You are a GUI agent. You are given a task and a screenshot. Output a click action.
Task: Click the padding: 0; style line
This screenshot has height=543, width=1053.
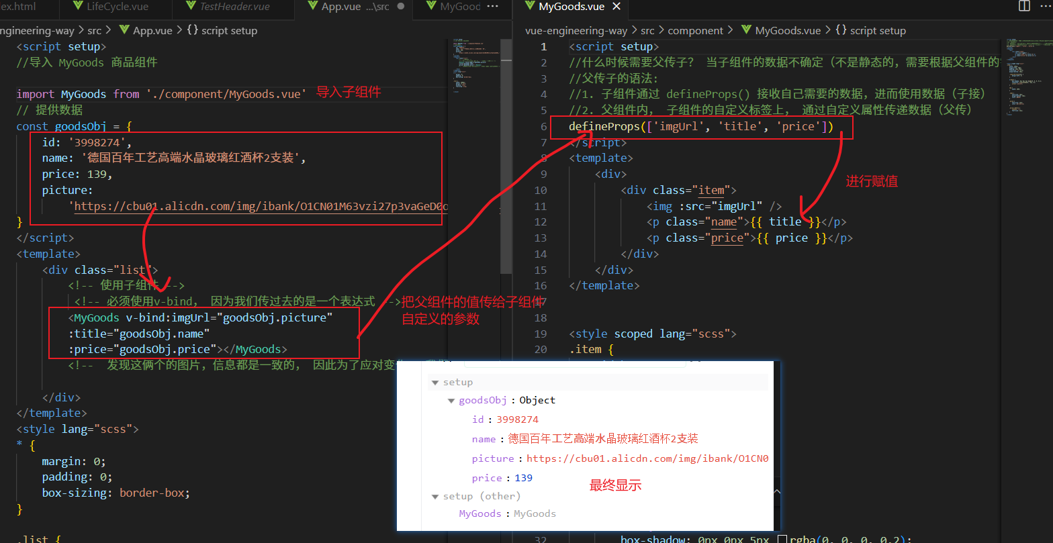(77, 477)
